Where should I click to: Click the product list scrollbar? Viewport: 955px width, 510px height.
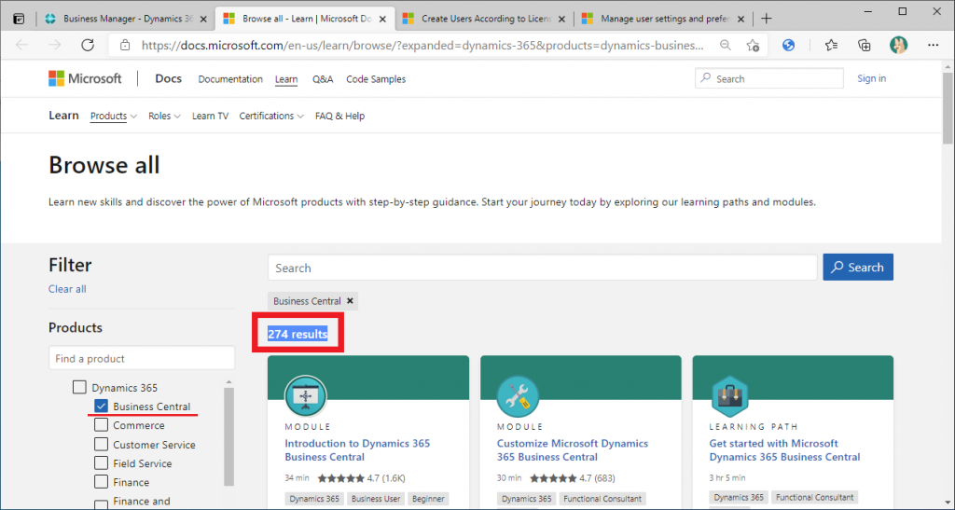229,435
